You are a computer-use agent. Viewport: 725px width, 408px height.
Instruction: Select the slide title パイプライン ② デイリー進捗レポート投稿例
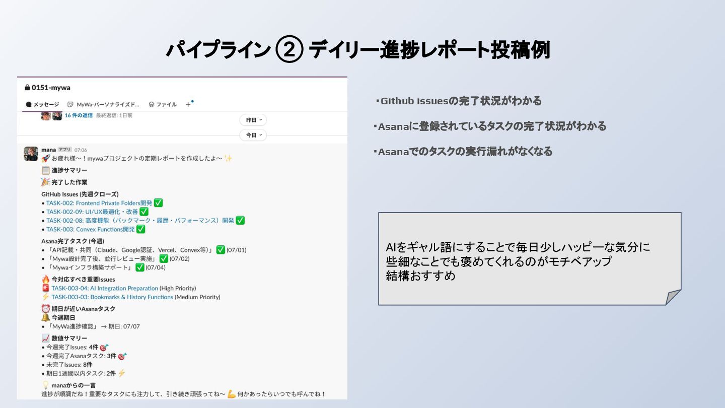point(358,50)
